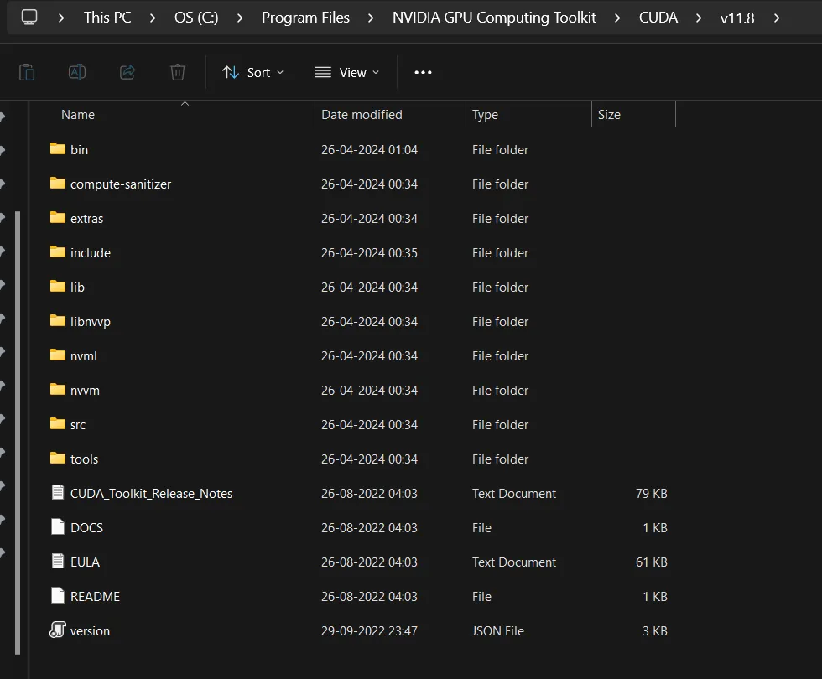Expand the chevron before This PC
This screenshot has width=822, height=679.
click(x=61, y=18)
